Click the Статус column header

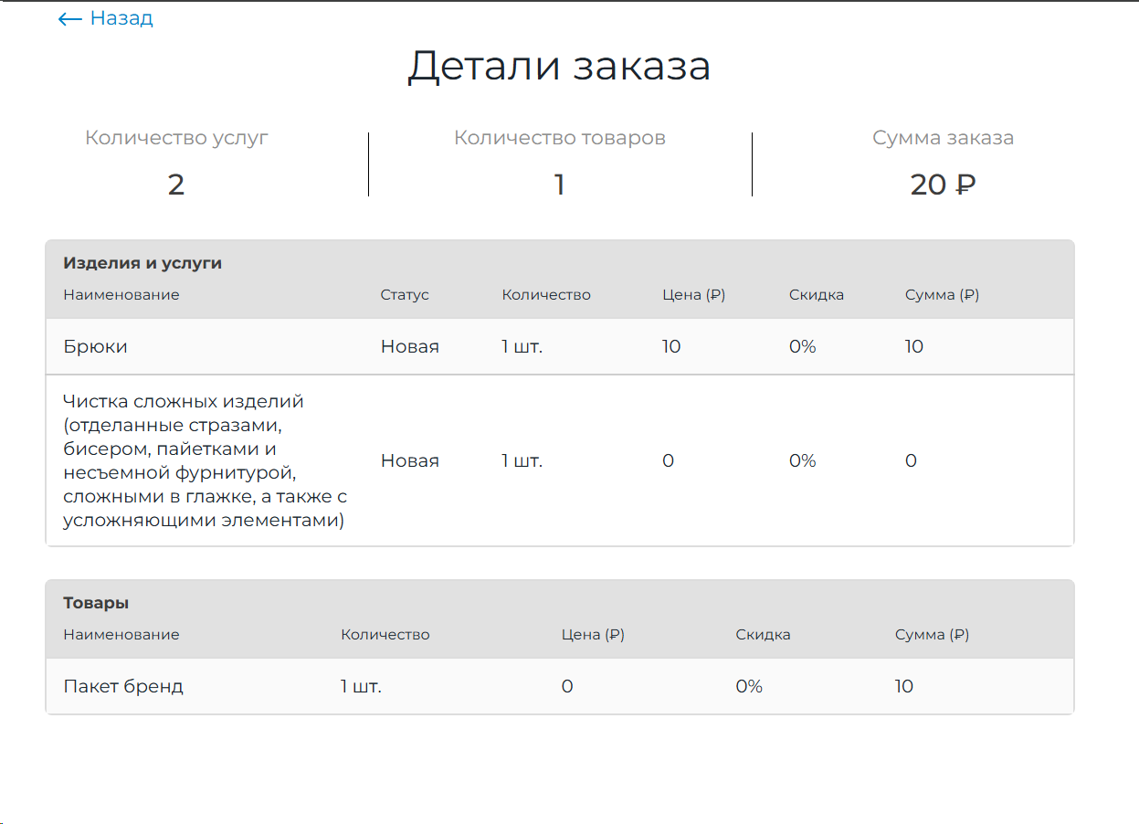tap(405, 295)
